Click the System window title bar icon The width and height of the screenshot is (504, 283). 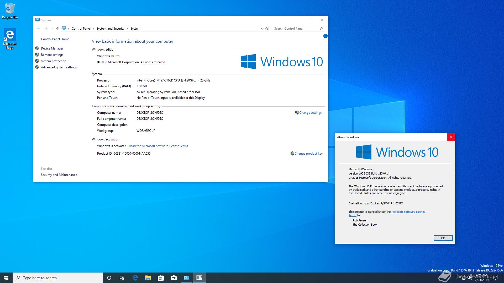click(x=38, y=20)
